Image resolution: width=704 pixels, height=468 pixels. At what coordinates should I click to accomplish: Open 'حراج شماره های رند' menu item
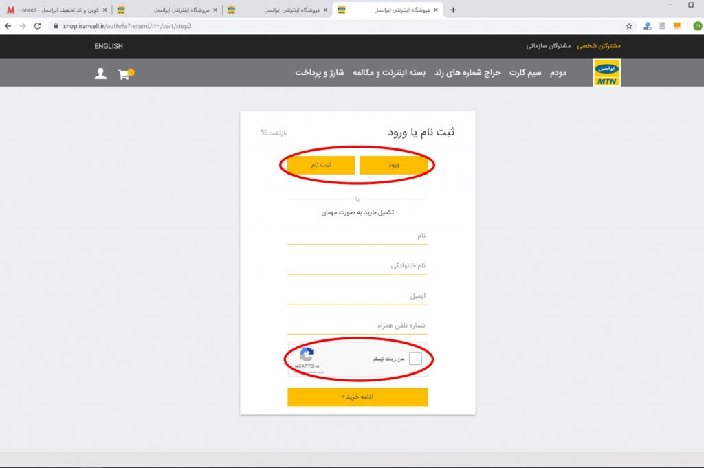467,73
